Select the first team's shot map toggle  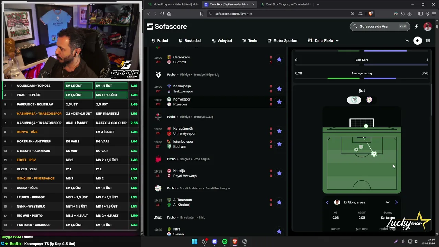tap(354, 100)
